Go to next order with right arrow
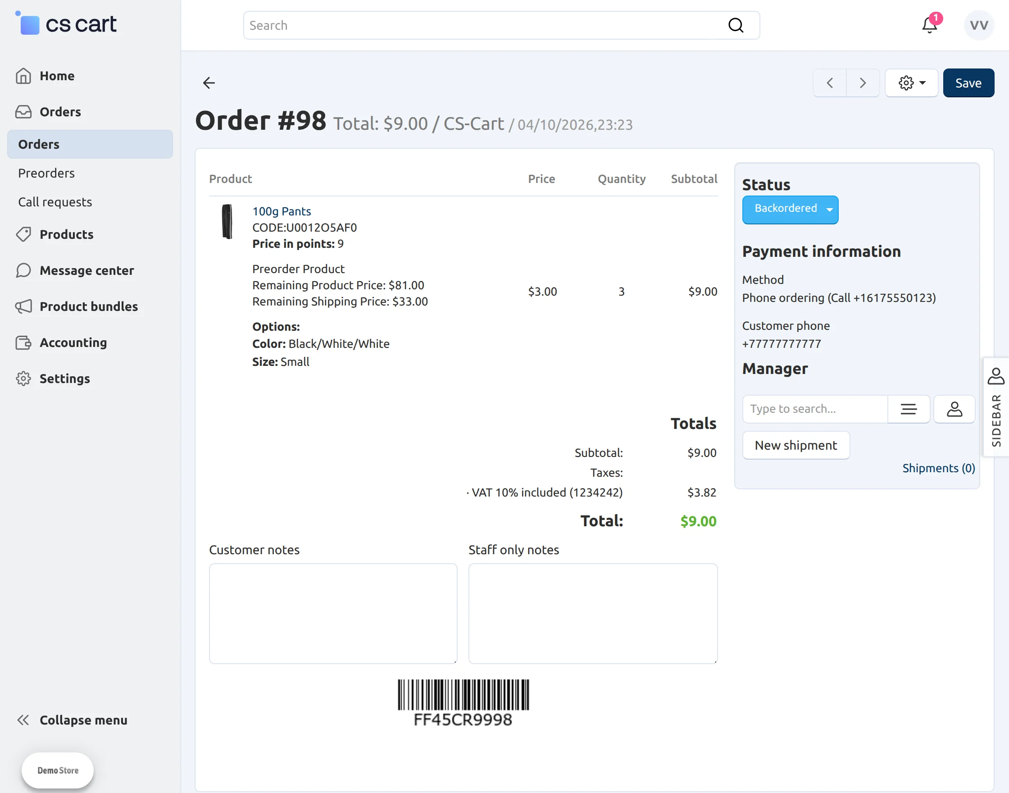The height and width of the screenshot is (793, 1009). tap(862, 82)
